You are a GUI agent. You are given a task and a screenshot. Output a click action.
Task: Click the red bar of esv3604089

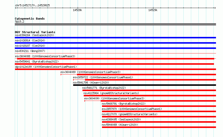pos(147,75)
